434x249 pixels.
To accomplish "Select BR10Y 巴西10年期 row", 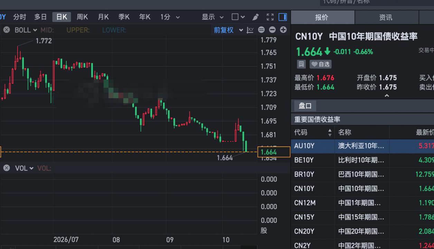I will coord(362,174).
